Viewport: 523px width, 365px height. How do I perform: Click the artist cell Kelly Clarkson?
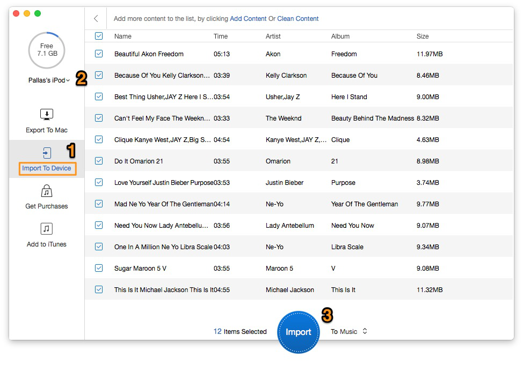point(286,76)
